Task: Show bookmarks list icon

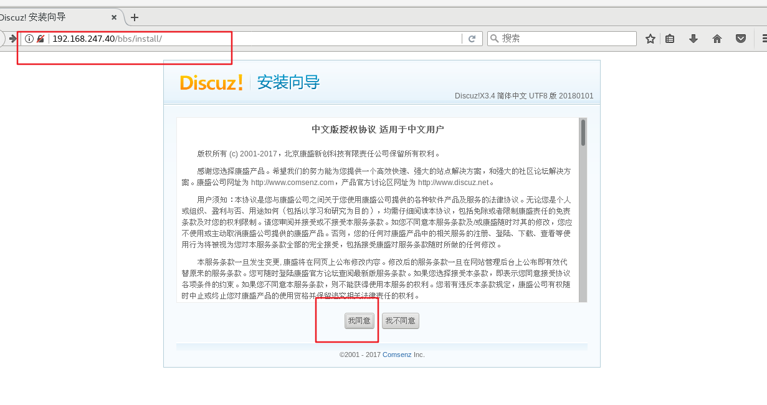Action: (x=670, y=39)
